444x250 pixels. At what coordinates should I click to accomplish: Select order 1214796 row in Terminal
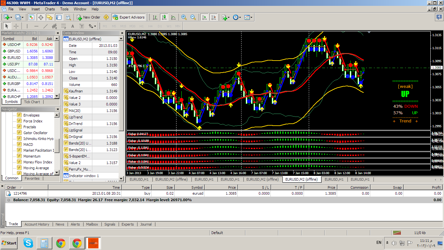point(224,193)
